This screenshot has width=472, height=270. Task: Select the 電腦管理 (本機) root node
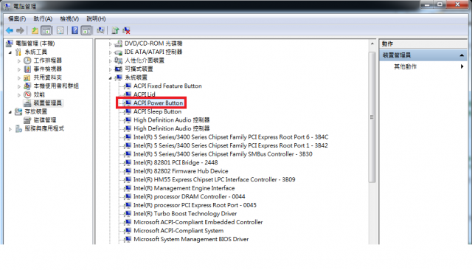[x=35, y=44]
